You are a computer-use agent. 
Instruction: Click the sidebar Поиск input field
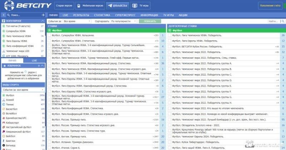tap(25, 15)
